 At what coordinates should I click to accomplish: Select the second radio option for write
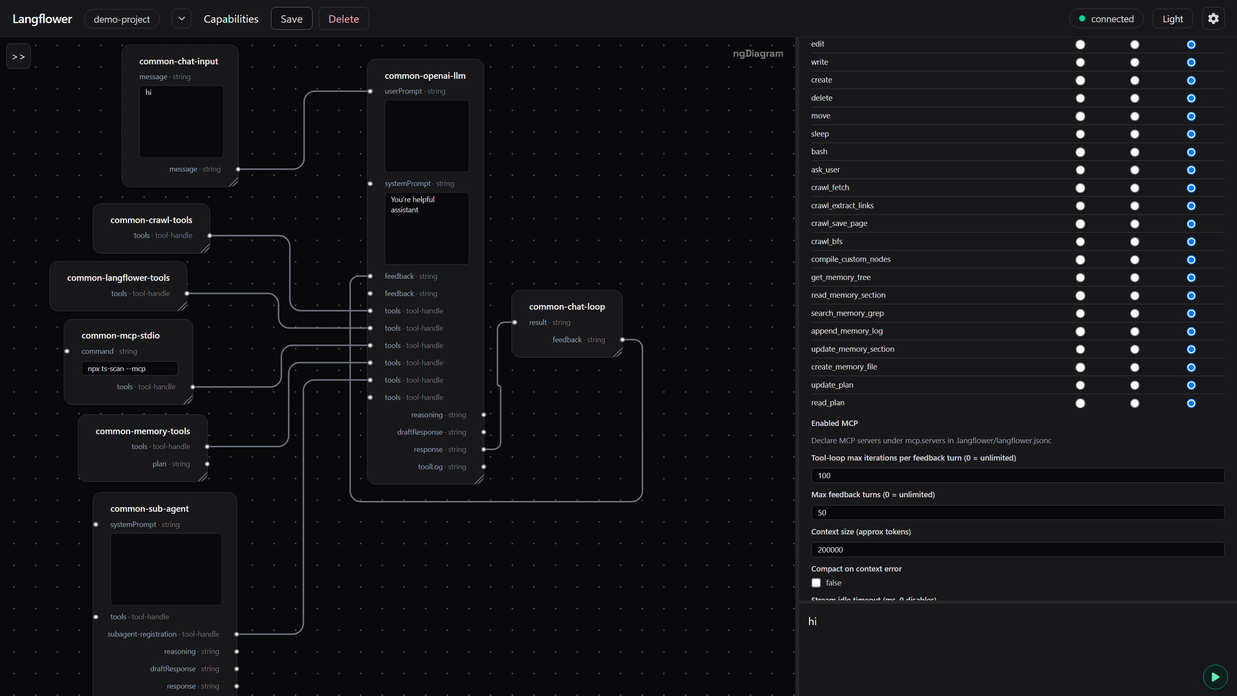(1135, 62)
